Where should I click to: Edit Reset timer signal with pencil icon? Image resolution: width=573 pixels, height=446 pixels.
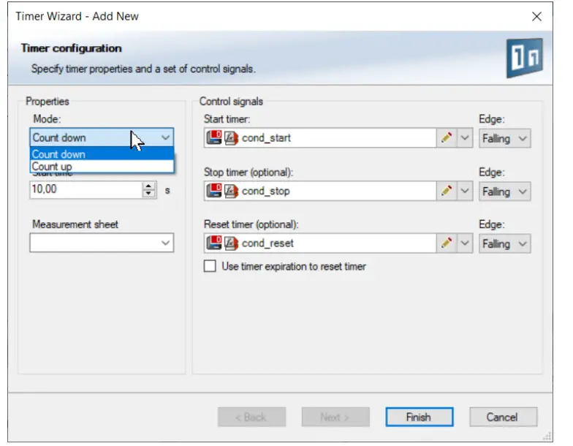[446, 243]
